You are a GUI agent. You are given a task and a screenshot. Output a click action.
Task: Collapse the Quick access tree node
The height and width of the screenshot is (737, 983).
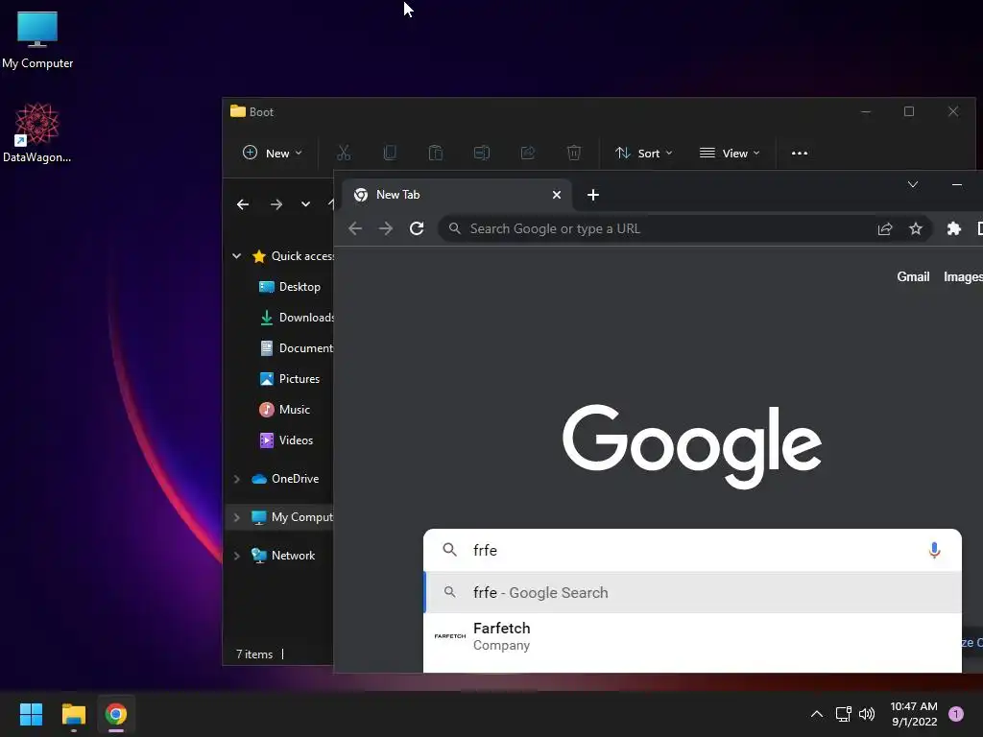tap(236, 255)
